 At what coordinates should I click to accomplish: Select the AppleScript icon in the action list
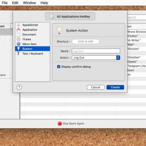19,25
